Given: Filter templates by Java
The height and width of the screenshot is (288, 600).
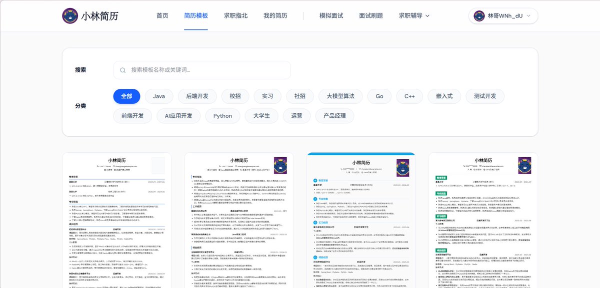Looking at the screenshot, I should click(159, 96).
